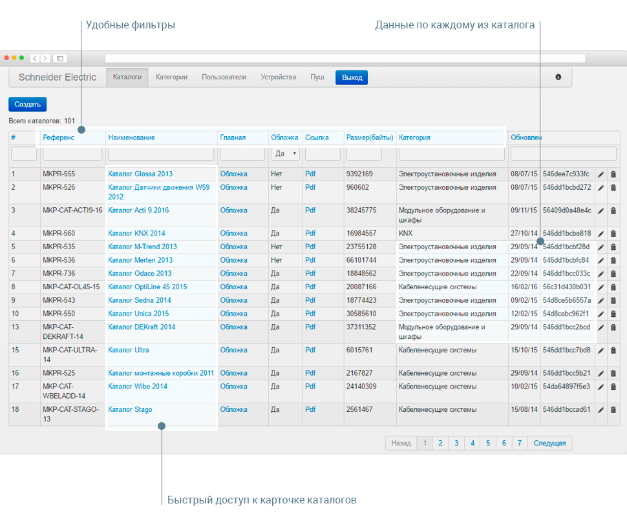Edit the Каталог Odace 2013 row
Image resolution: width=627 pixels, height=528 pixels.
600,274
